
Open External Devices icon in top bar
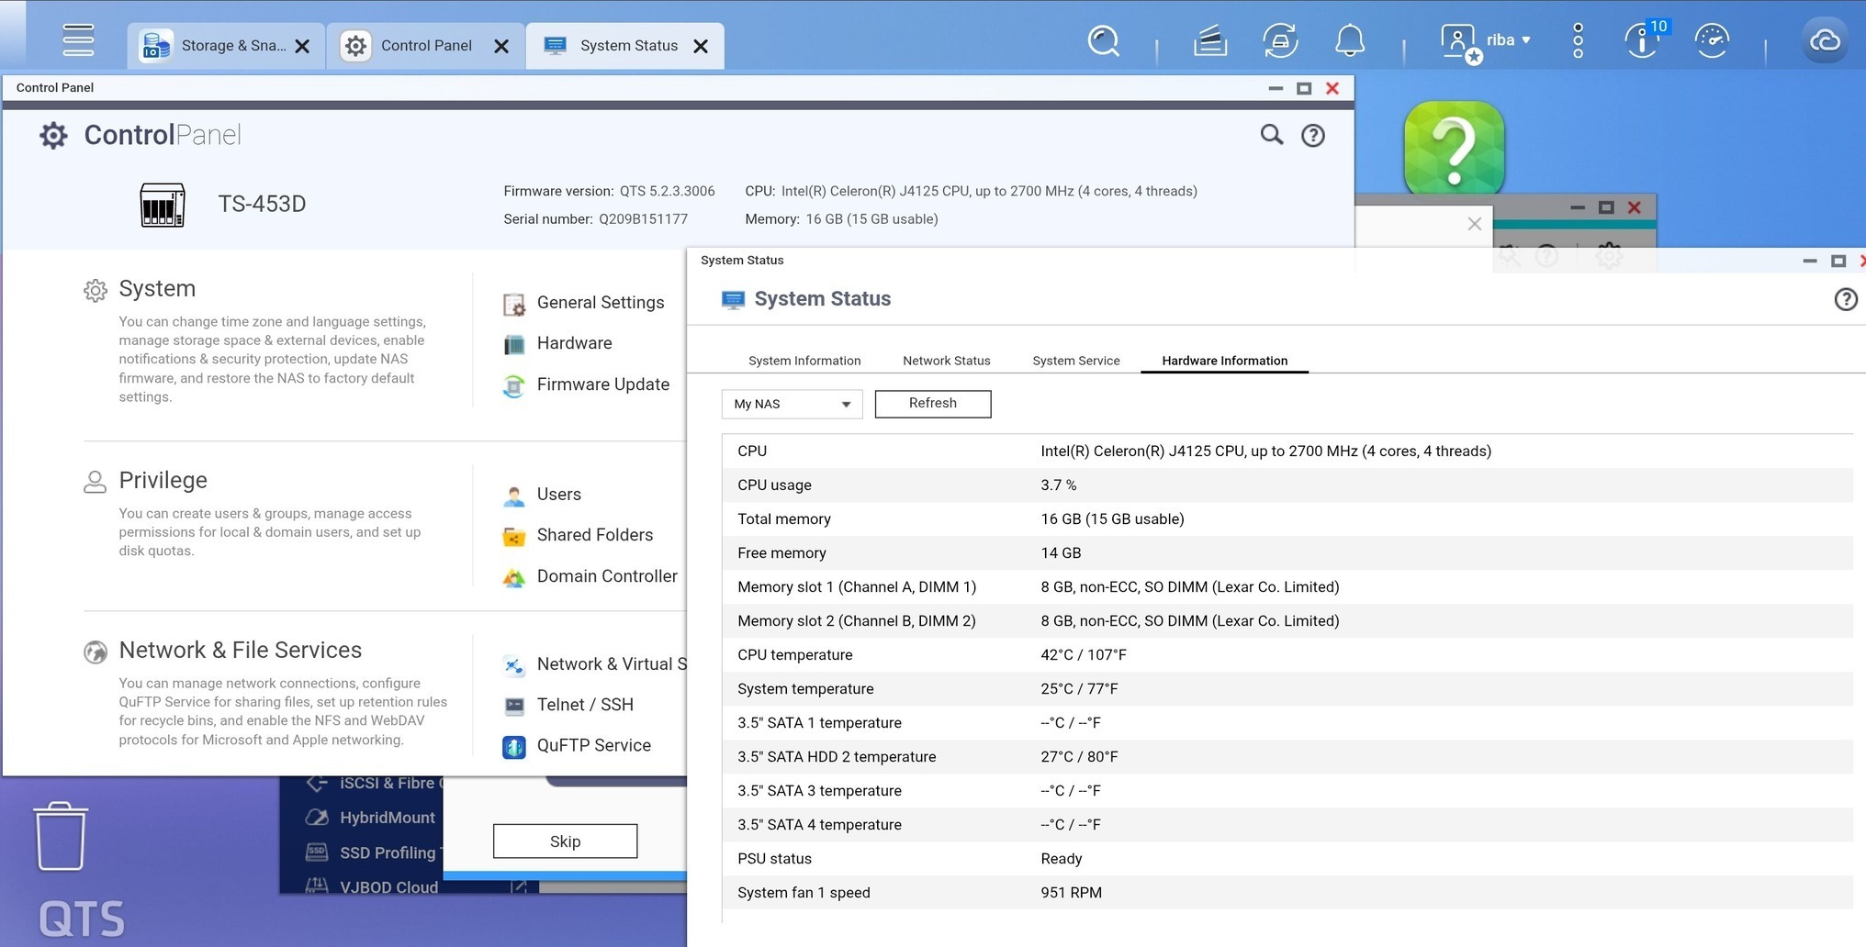[x=1280, y=40]
